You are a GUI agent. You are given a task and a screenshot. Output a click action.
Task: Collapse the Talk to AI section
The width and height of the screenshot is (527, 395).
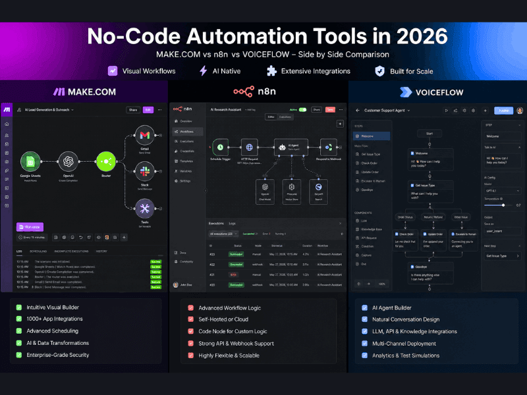pos(519,147)
